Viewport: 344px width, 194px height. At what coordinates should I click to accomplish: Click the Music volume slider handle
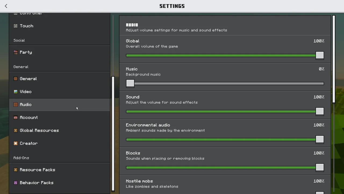(130, 83)
